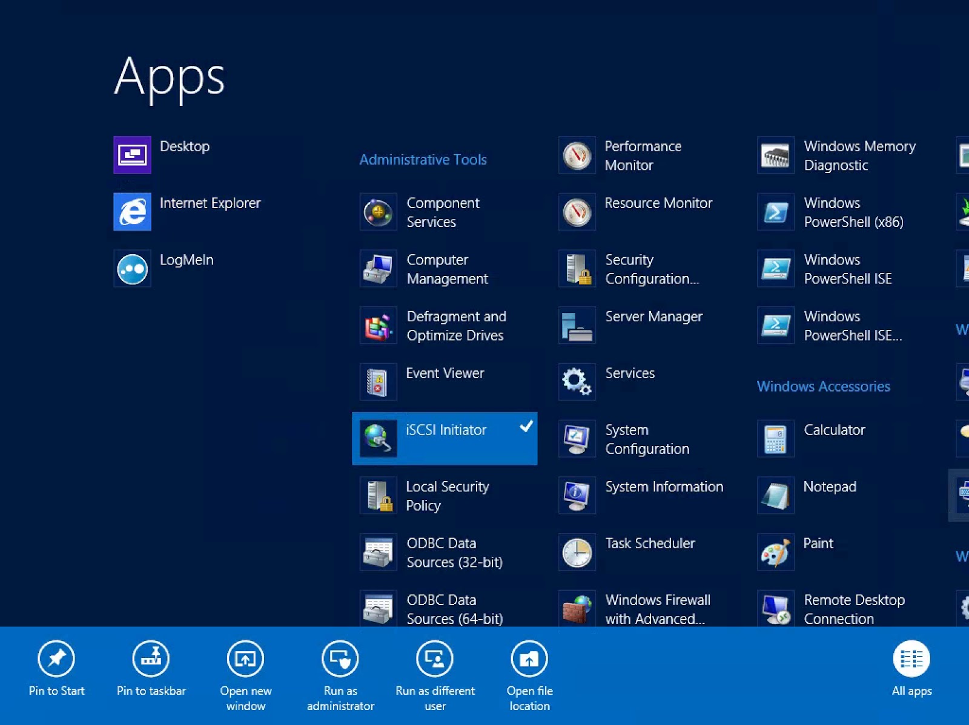Launch Event Viewer
This screenshot has height=725, width=969.
tap(445, 373)
